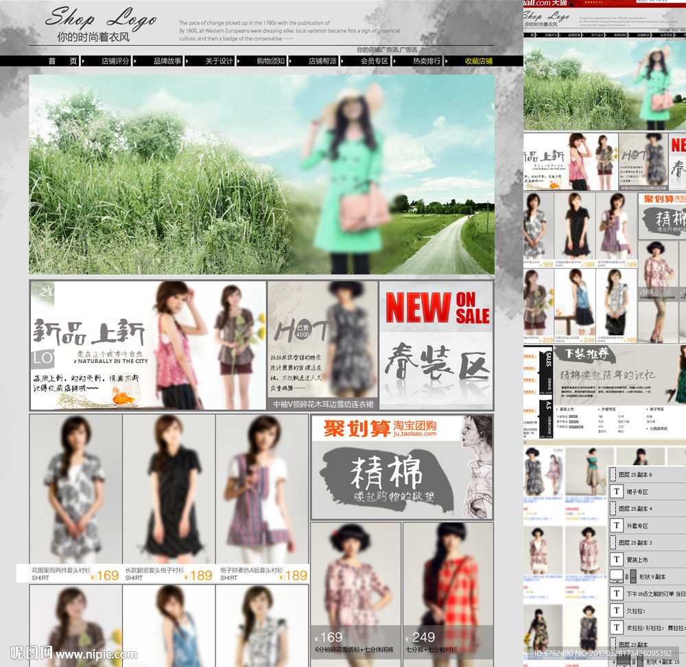Select the 形状 4 副本 15 layer name
Screen dimensions: 686x667
(x=663, y=662)
